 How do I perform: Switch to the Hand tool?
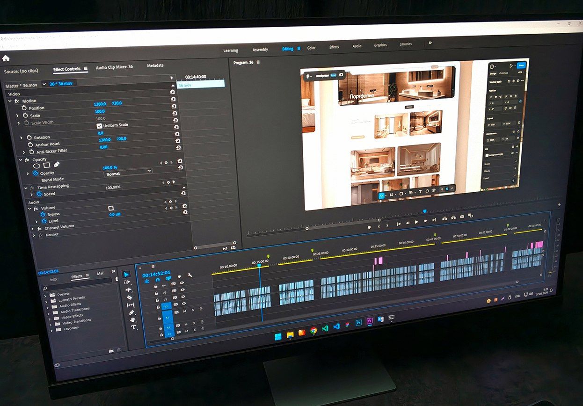pos(132,320)
